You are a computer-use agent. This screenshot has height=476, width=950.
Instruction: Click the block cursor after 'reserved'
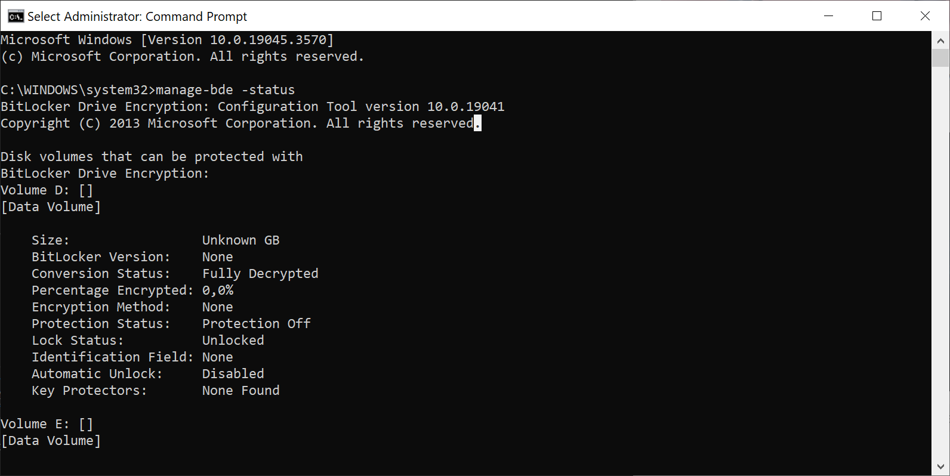click(x=477, y=123)
